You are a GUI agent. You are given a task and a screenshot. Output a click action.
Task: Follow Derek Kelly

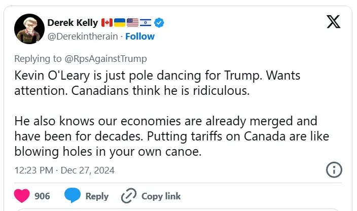tap(140, 37)
